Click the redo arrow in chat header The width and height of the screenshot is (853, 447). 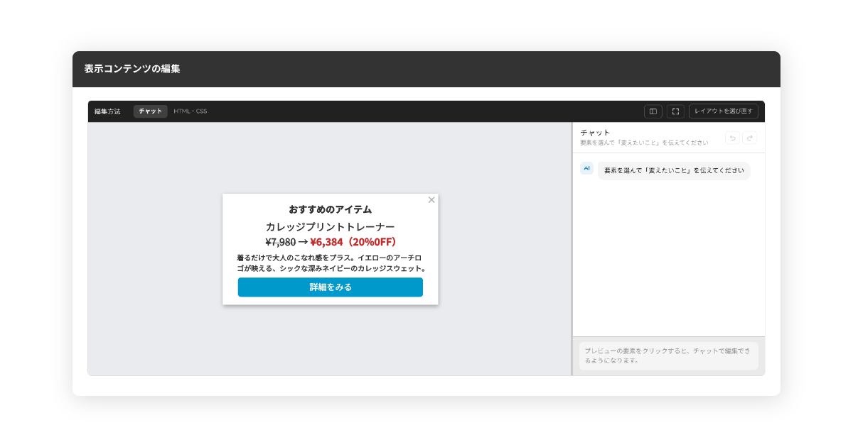[749, 138]
